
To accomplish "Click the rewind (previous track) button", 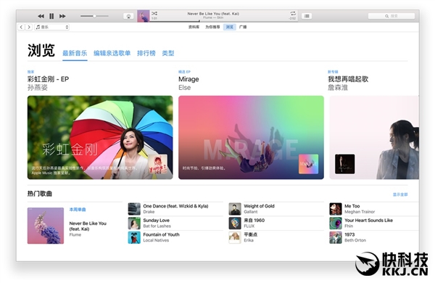I will pyautogui.click(x=41, y=16).
